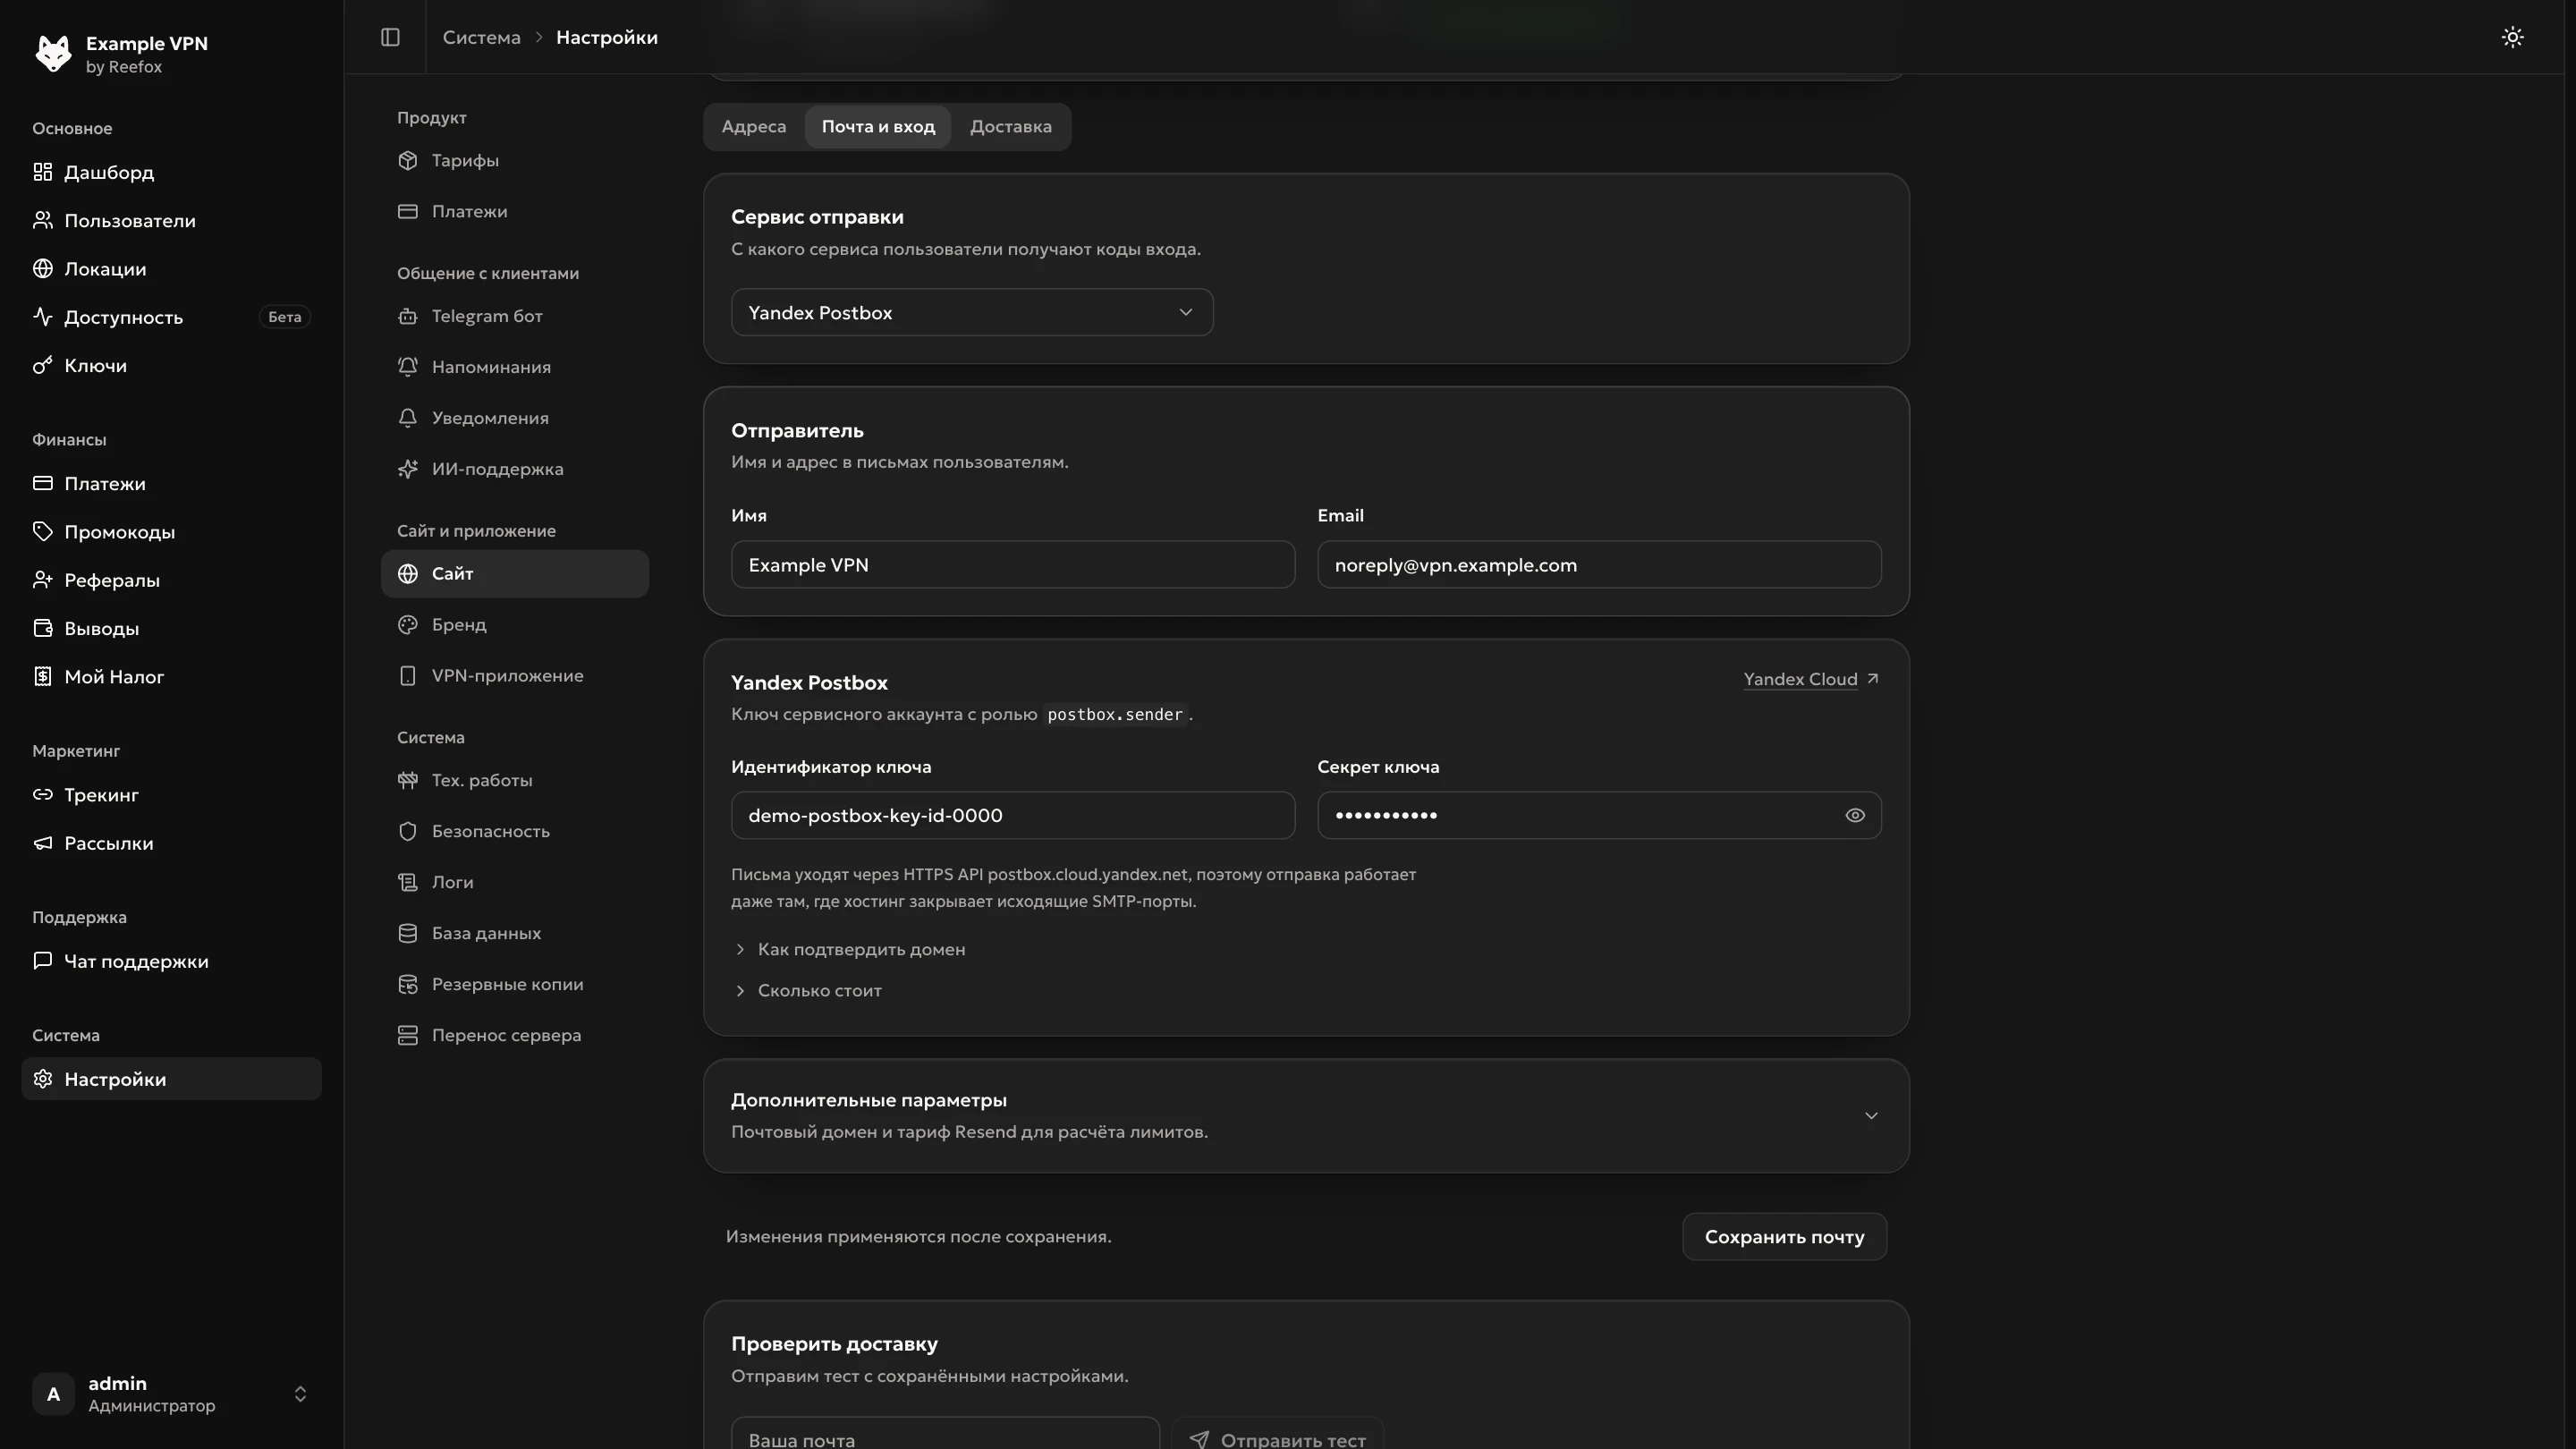This screenshot has width=2576, height=1449.
Task: Open Выводы page
Action: [x=171, y=628]
